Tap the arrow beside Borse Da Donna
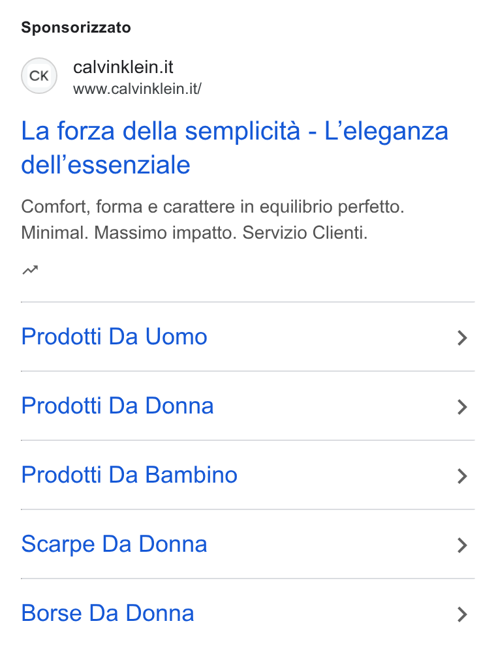 tap(462, 614)
